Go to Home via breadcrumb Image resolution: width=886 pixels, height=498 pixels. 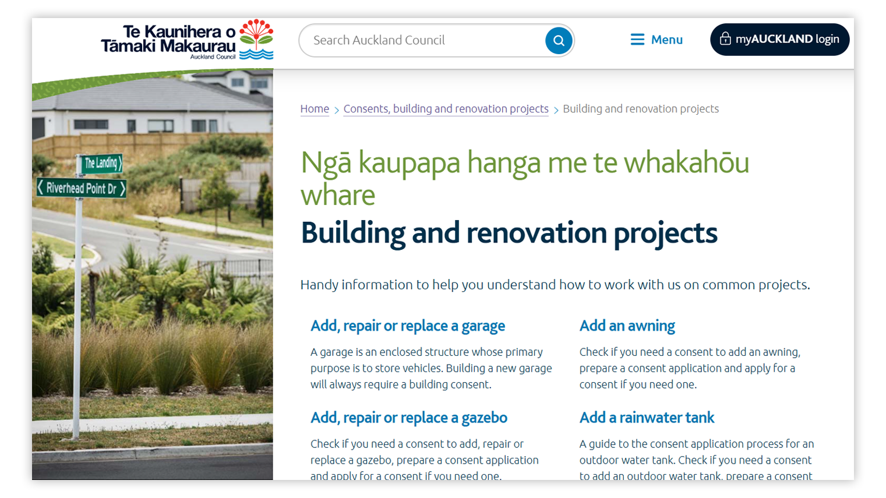pos(315,109)
